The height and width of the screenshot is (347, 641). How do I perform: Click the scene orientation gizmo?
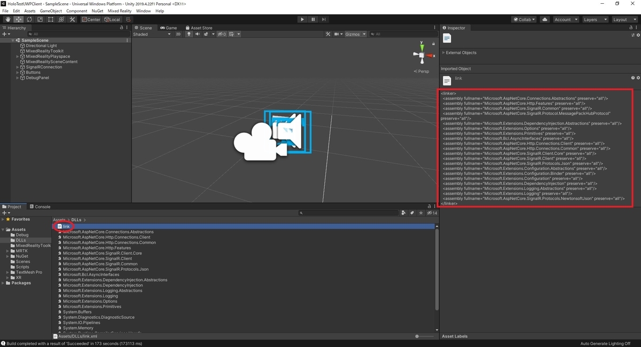(x=421, y=55)
